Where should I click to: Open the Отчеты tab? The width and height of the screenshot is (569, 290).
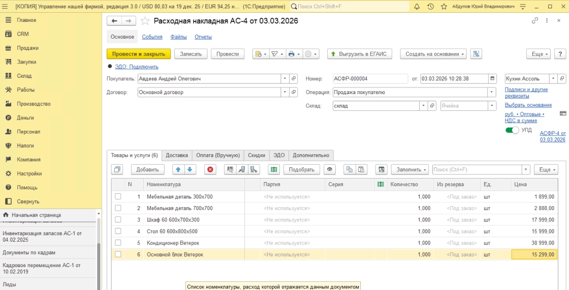203,37
